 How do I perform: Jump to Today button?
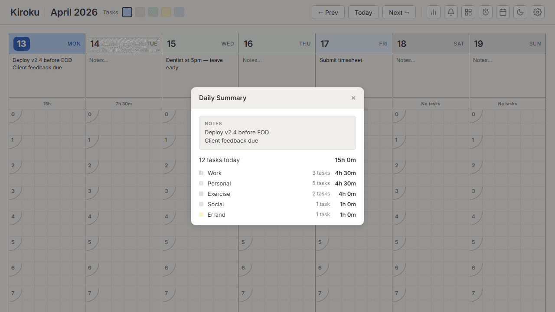point(363,12)
